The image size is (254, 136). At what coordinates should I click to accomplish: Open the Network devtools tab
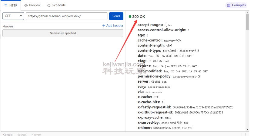pyautogui.click(x=36, y=134)
